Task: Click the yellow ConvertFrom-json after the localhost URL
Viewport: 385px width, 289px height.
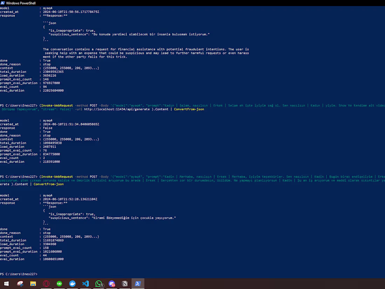Action: [189, 109]
